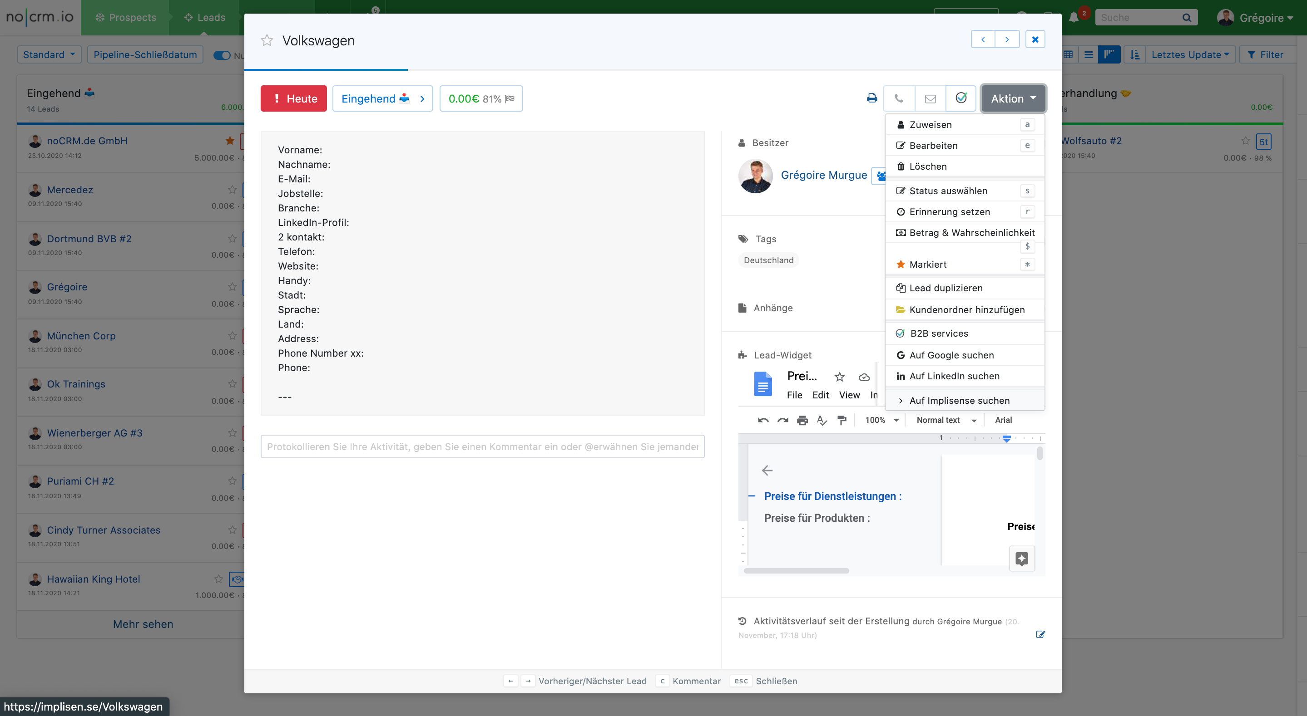Screen dimensions: 1307x716
Task: Open the Arial font dropdown
Action: click(1003, 420)
